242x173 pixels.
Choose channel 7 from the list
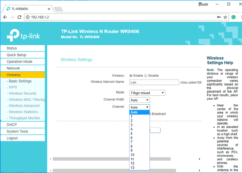click(140, 142)
